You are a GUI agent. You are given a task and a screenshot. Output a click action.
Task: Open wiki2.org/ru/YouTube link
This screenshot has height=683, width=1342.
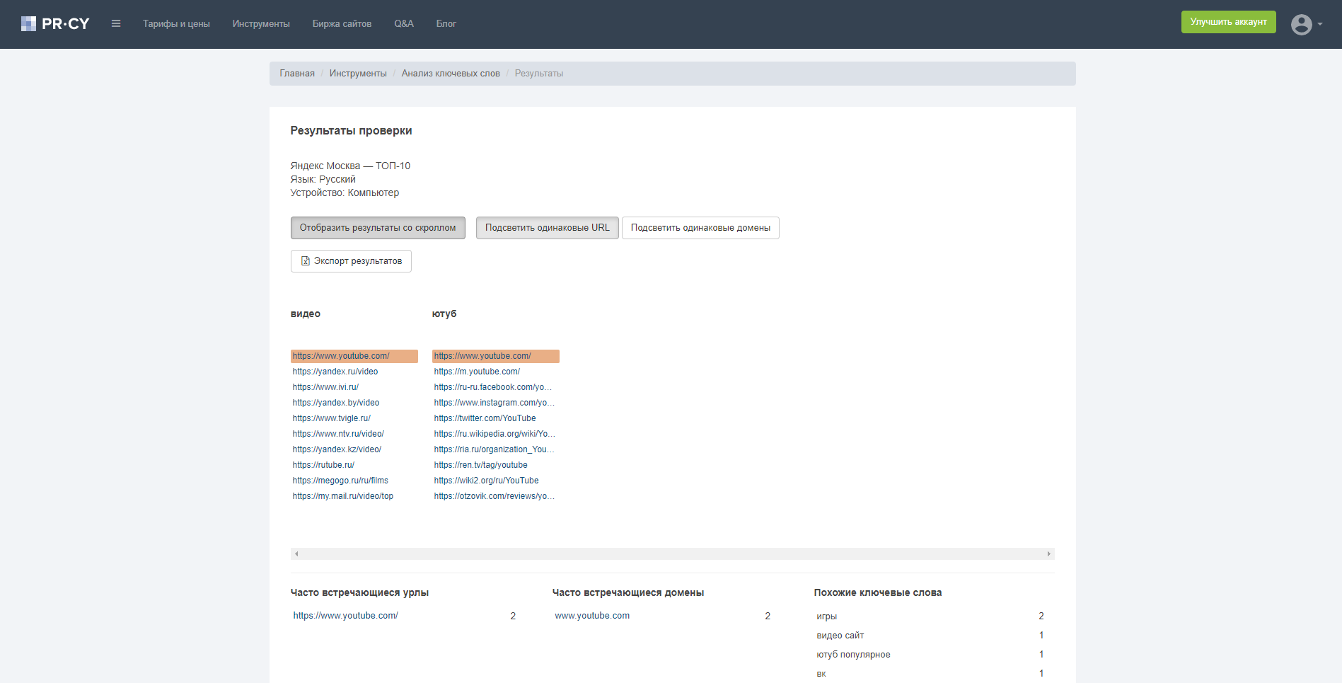click(487, 481)
